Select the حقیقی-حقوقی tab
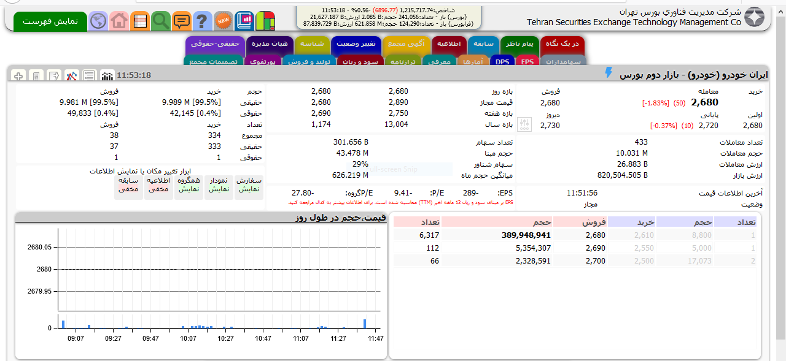The width and height of the screenshot is (786, 361). pyautogui.click(x=216, y=45)
